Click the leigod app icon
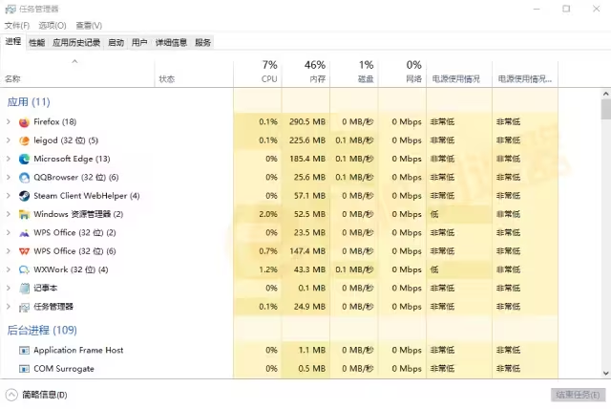 [24, 140]
